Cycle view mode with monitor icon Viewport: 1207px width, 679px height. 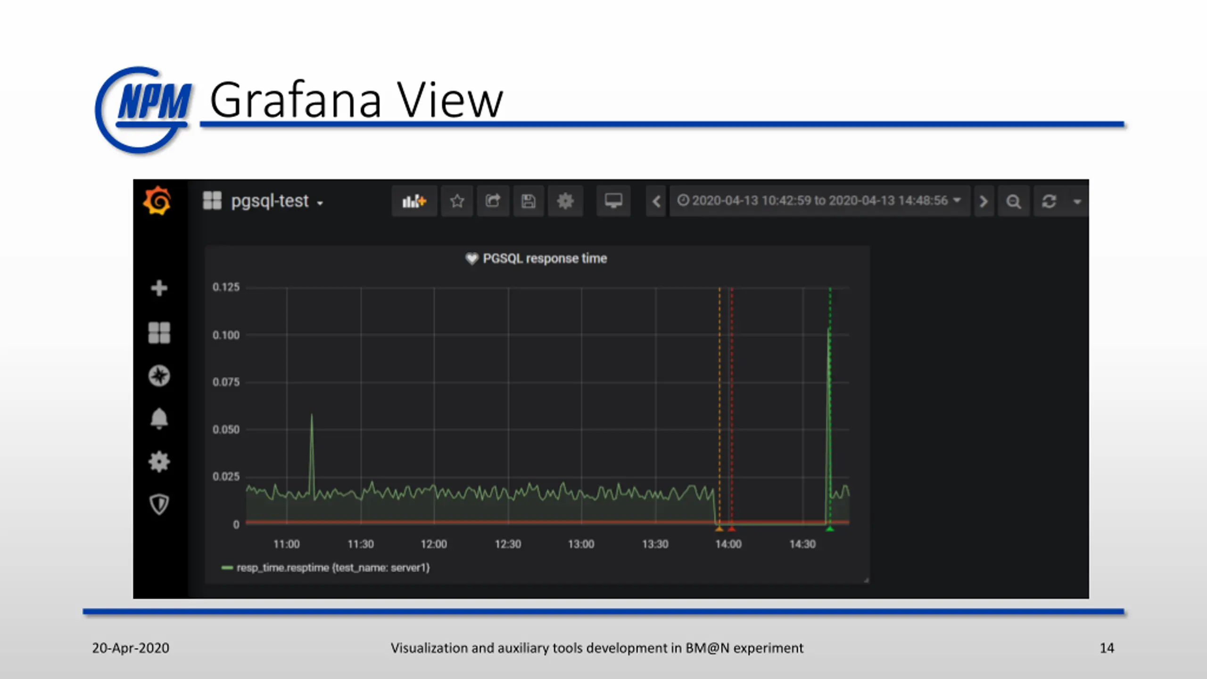(613, 201)
